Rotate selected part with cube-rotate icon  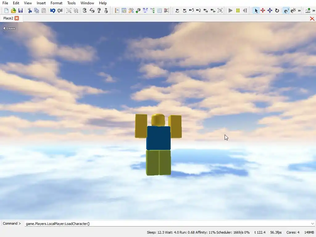coord(85,11)
